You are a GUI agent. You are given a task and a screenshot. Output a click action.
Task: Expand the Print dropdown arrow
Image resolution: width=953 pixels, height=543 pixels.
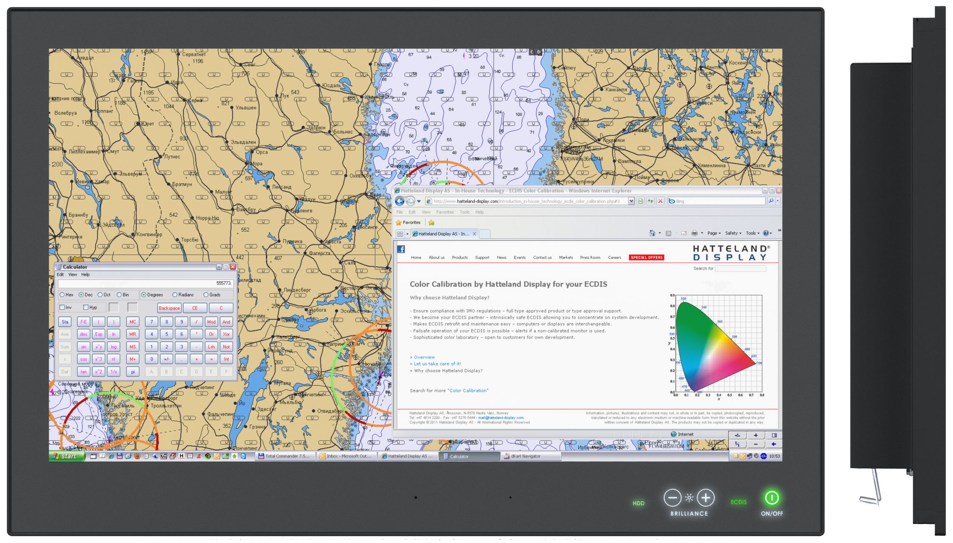(x=702, y=233)
